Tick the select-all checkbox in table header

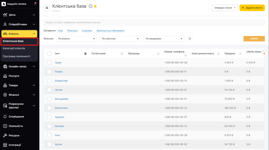pos(49,54)
